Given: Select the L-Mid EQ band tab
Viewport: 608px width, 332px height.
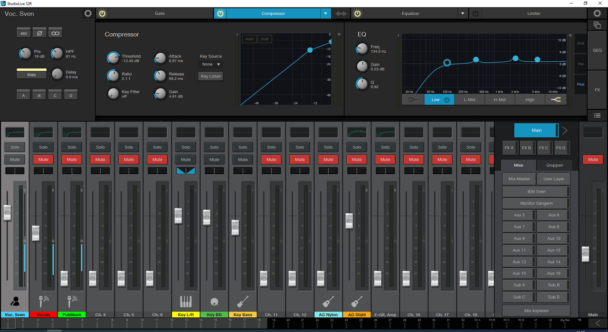Looking at the screenshot, I should (x=470, y=100).
